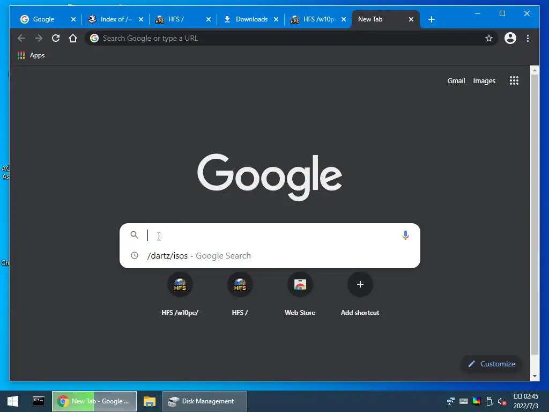Close the New Tab tab
Viewport: 549px width, 412px height.
[x=411, y=19]
